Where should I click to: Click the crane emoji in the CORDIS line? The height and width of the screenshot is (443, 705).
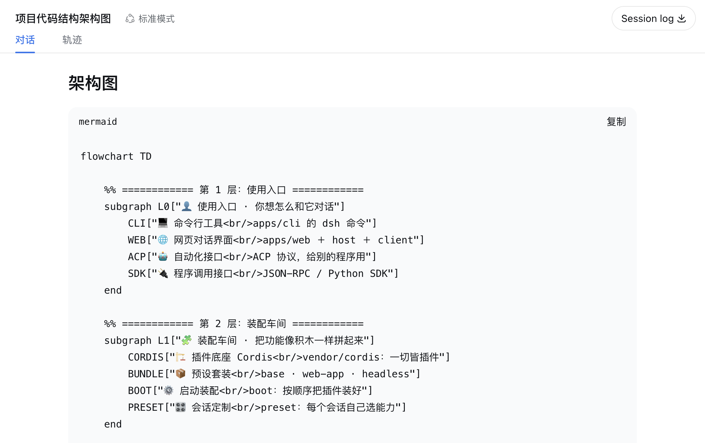[181, 357]
